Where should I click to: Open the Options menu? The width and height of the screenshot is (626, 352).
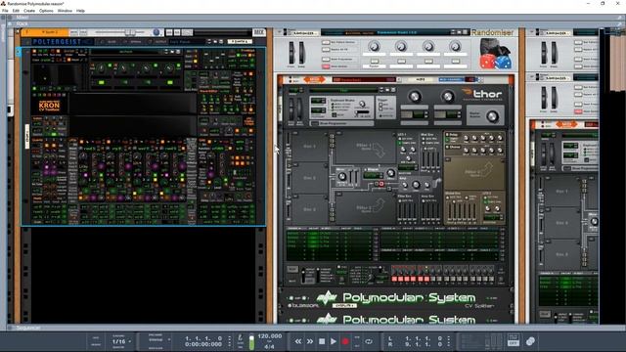pyautogui.click(x=46, y=11)
